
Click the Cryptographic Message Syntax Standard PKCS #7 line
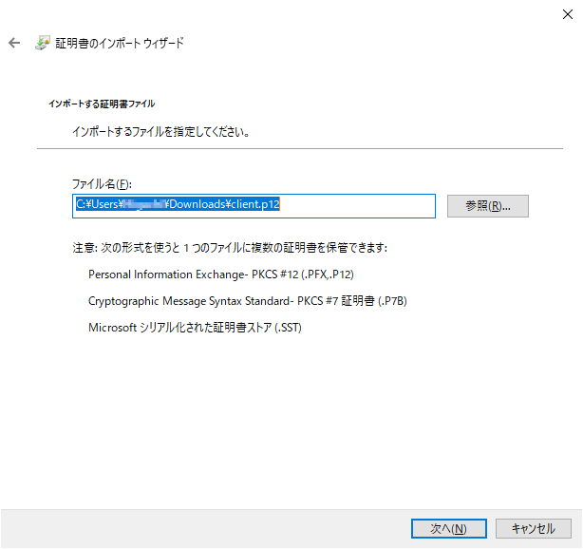tap(248, 301)
